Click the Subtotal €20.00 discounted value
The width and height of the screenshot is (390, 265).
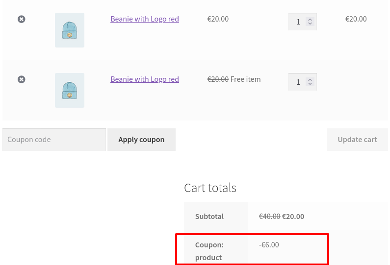point(293,217)
